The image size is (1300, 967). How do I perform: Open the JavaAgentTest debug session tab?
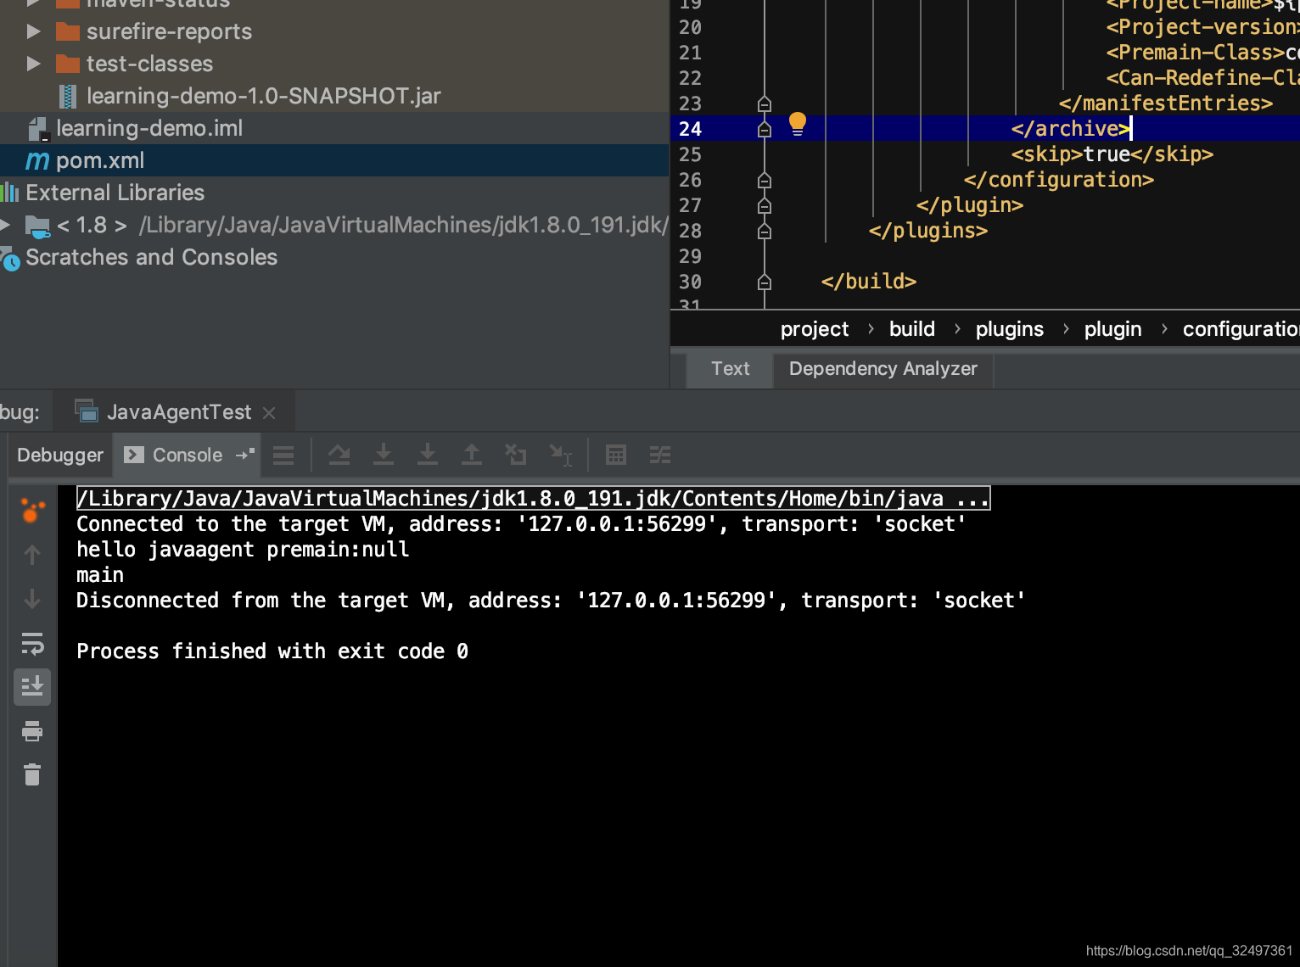pos(175,412)
